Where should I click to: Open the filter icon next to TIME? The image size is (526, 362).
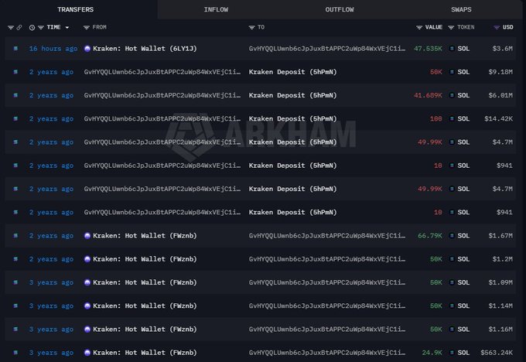[41, 28]
